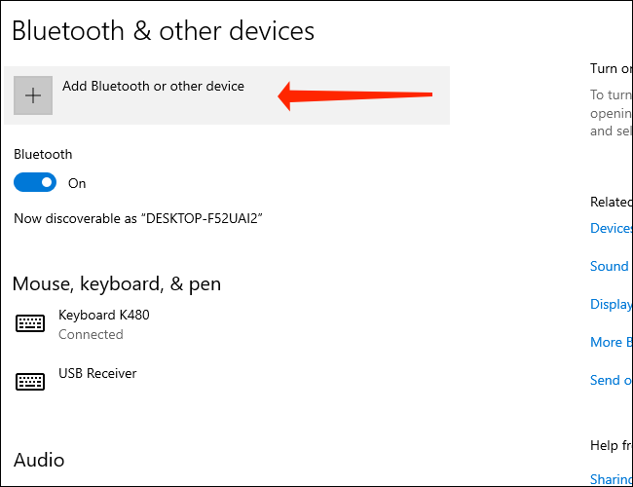Screen dimensions: 633x487
Task: Select the Keyboard K480 device name
Action: 104,315
